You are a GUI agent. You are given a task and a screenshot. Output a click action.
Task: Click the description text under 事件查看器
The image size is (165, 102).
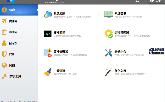click(70, 55)
